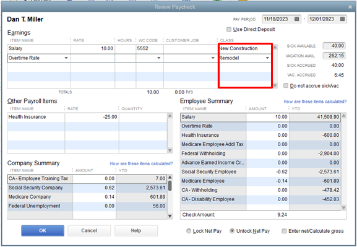Click scroll up arrow in Employee Summary
The width and height of the screenshot is (357, 247).
(344, 116)
